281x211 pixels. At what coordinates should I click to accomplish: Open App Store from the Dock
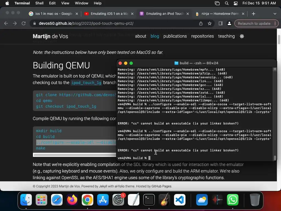[x=103, y=200]
